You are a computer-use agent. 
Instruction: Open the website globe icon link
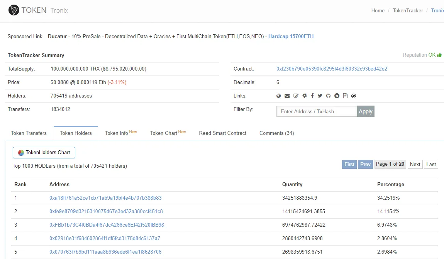(279, 96)
